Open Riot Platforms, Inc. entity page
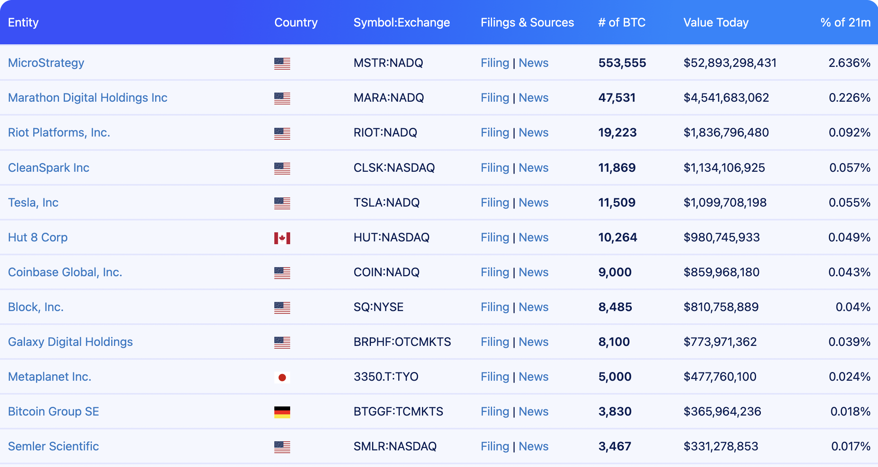 click(x=59, y=133)
